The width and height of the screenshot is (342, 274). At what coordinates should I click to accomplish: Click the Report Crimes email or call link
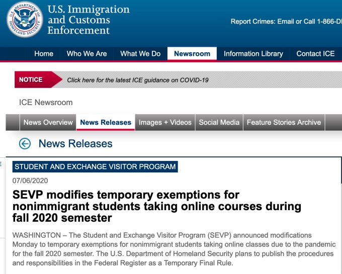click(286, 21)
